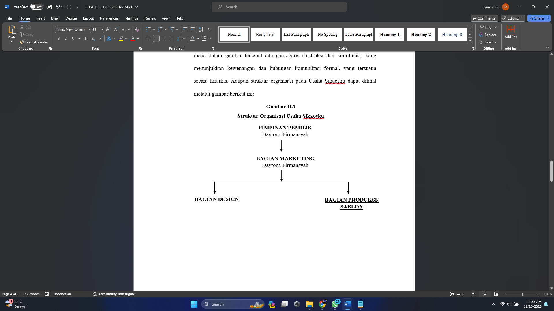Click the Cut scissors icon
The width and height of the screenshot is (554, 311).
click(x=22, y=27)
